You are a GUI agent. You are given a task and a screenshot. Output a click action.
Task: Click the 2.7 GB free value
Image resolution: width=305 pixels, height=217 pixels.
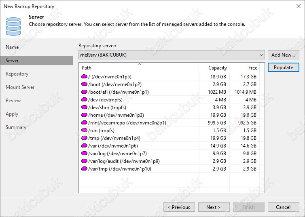(250, 84)
